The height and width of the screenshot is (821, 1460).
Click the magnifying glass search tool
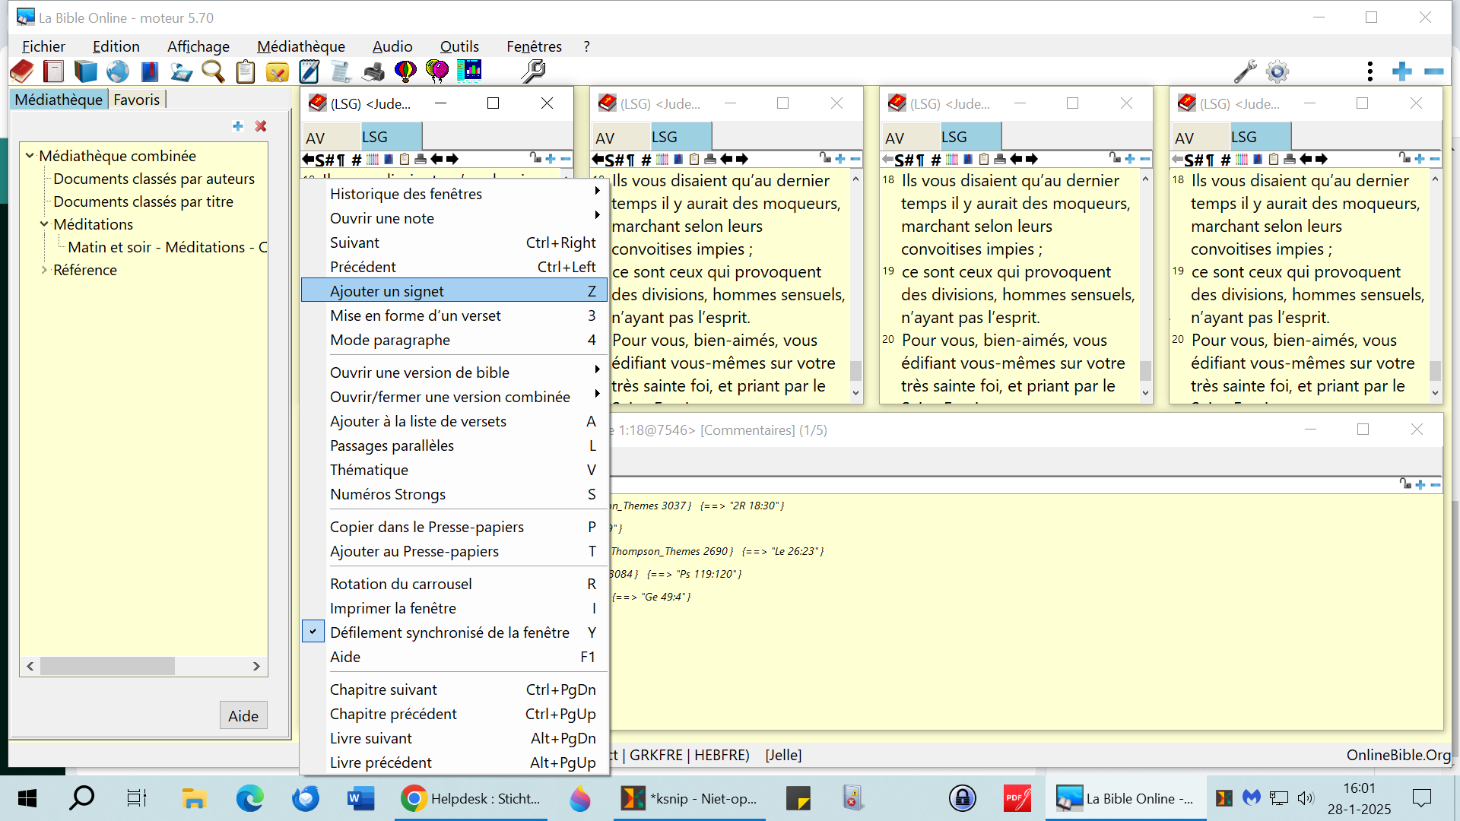pyautogui.click(x=213, y=71)
